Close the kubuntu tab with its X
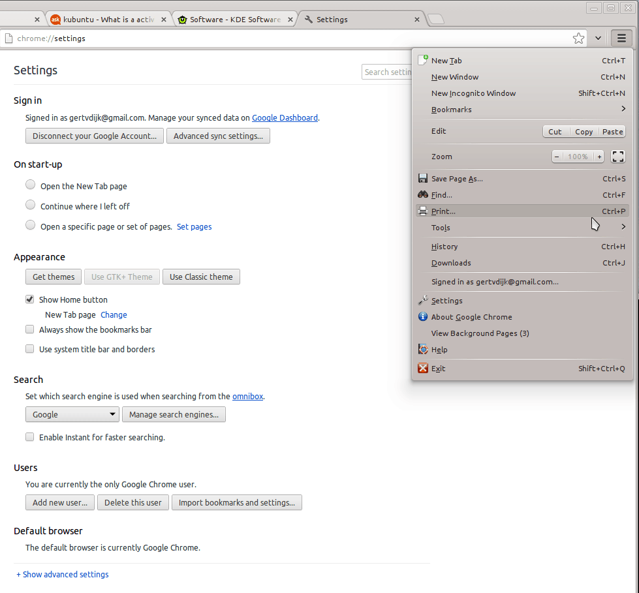Viewport: 639px width, 593px height. 164,19
